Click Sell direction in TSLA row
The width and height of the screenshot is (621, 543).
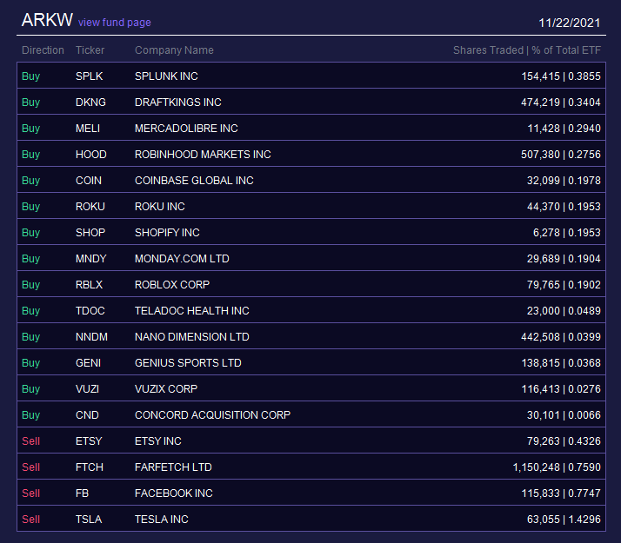[x=31, y=520]
